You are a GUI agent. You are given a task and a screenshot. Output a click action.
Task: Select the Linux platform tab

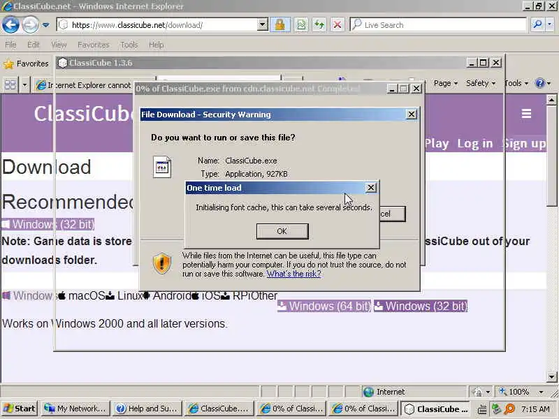click(x=124, y=295)
